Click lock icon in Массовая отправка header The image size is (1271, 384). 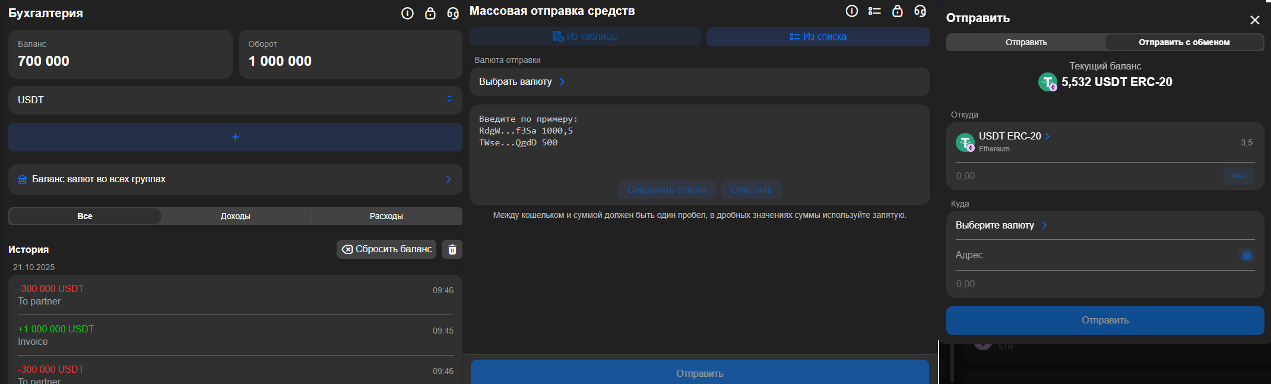tap(898, 11)
